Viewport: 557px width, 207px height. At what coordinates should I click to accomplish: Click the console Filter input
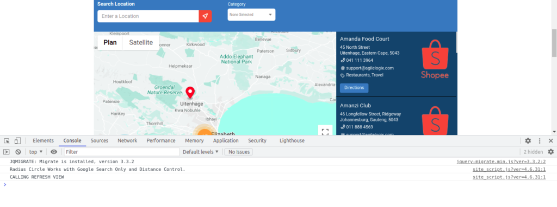pos(121,152)
